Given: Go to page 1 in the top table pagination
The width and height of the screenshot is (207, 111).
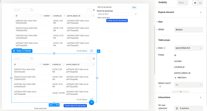Looking at the screenshot, I should click(x=91, y=51).
